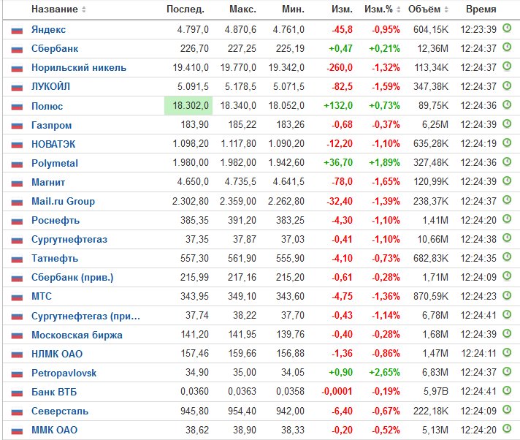This screenshot has height=440, width=520.
Task: Click the clock icon in the Роснефть row
Action: [x=507, y=219]
